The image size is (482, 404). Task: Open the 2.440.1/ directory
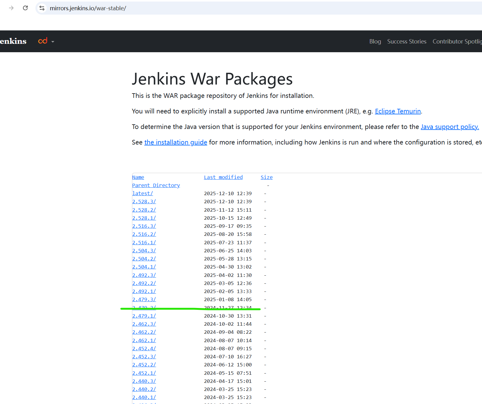point(144,397)
